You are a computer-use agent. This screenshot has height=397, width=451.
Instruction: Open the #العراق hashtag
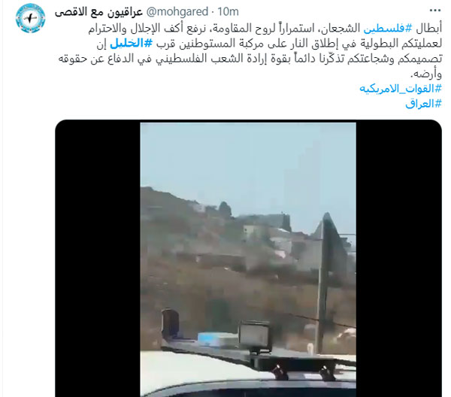coord(423,104)
